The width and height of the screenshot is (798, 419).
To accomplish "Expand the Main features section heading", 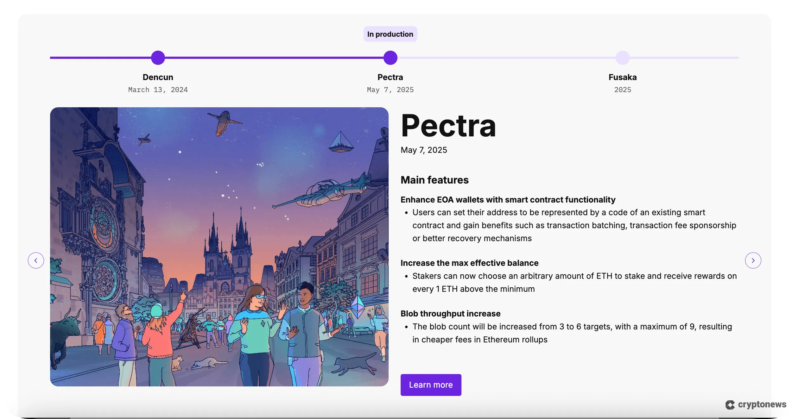I will 435,180.
